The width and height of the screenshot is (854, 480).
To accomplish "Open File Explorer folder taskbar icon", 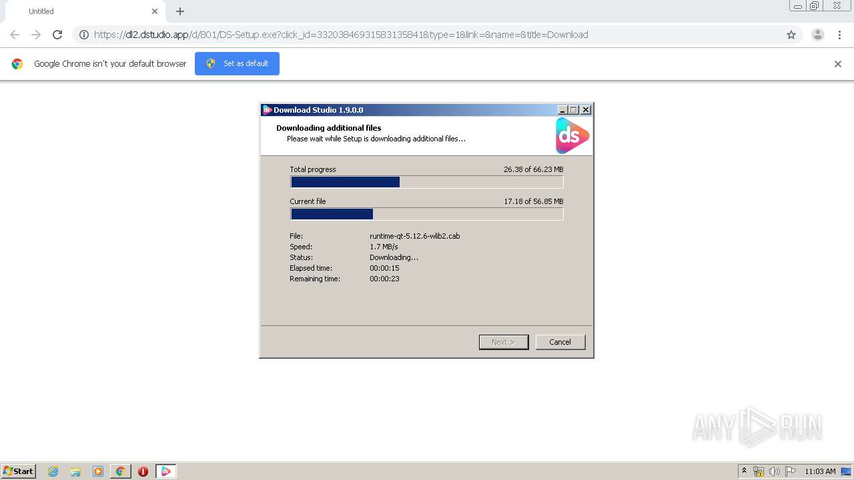I will pyautogui.click(x=75, y=471).
